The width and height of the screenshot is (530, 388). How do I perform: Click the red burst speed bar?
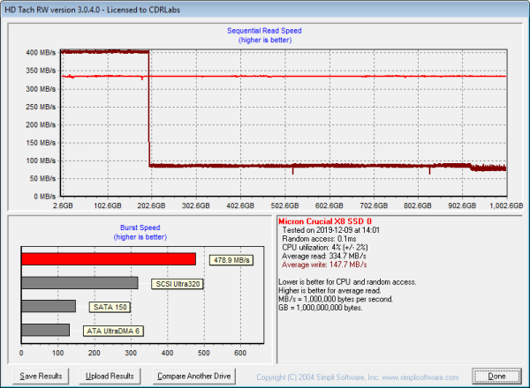tap(109, 259)
